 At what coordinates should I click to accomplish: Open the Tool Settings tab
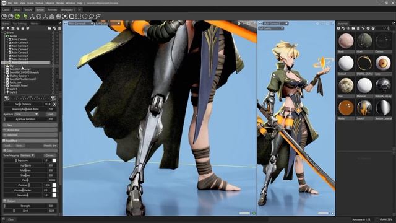(20, 24)
